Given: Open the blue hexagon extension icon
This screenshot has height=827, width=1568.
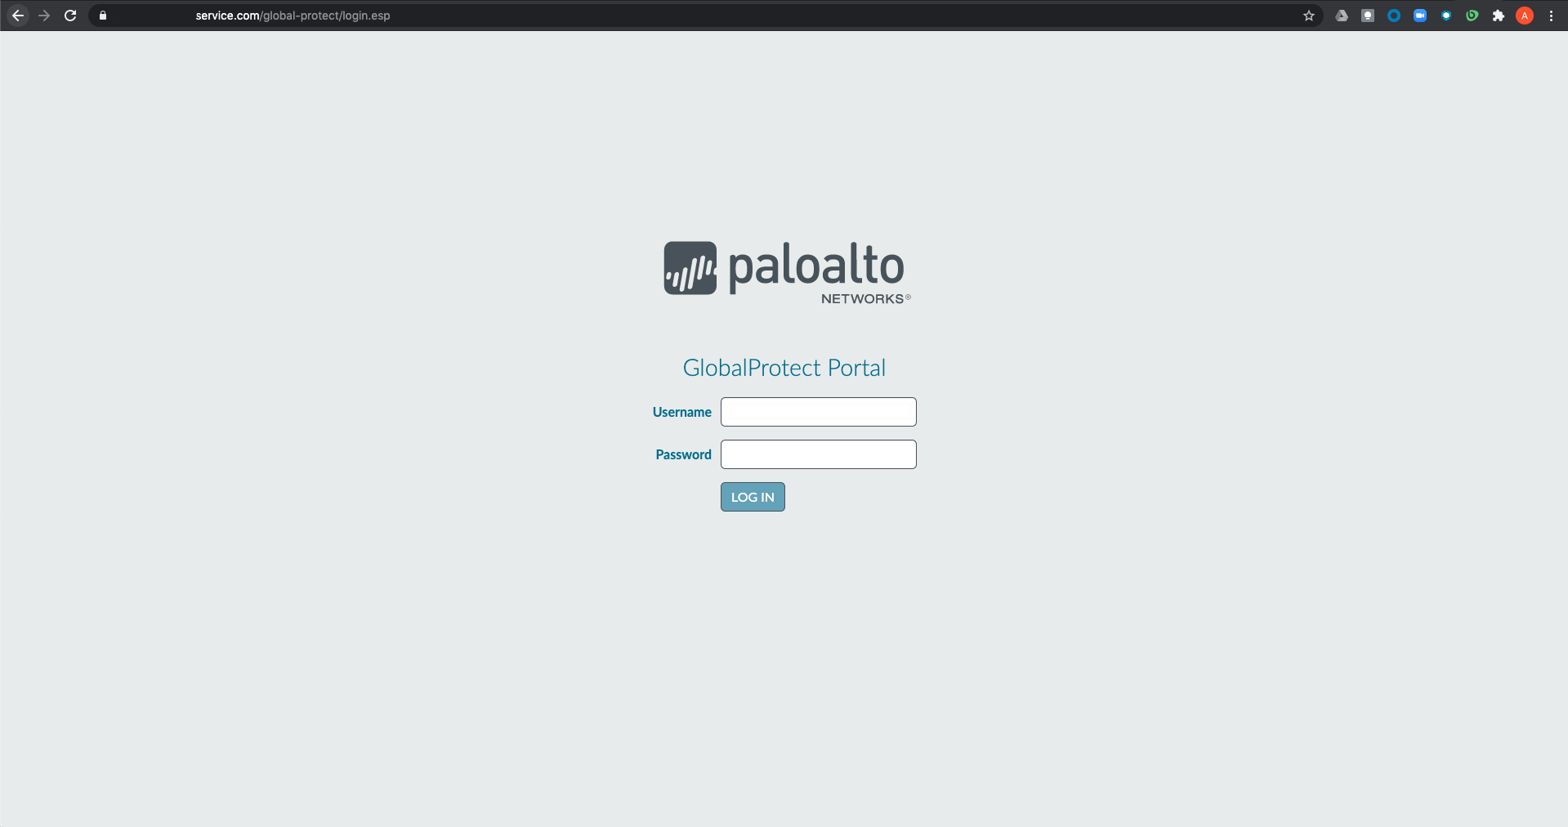Looking at the screenshot, I should 1446,16.
